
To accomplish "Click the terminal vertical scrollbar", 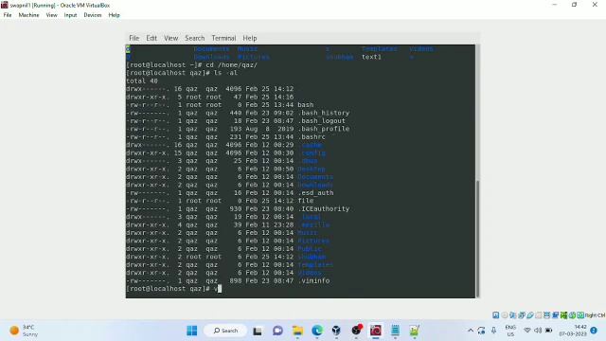I will point(477,238).
